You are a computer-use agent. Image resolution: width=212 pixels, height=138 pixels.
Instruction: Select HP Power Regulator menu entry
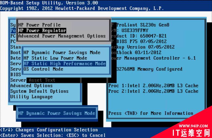42,30
